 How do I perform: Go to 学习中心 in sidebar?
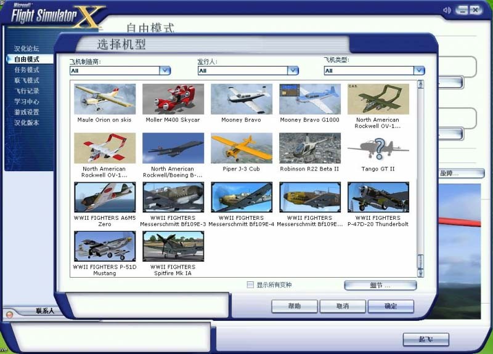tap(26, 102)
